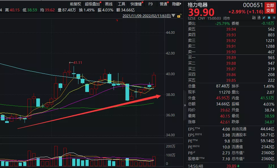Click the 自由流通 value 44.64亿

point(267,129)
